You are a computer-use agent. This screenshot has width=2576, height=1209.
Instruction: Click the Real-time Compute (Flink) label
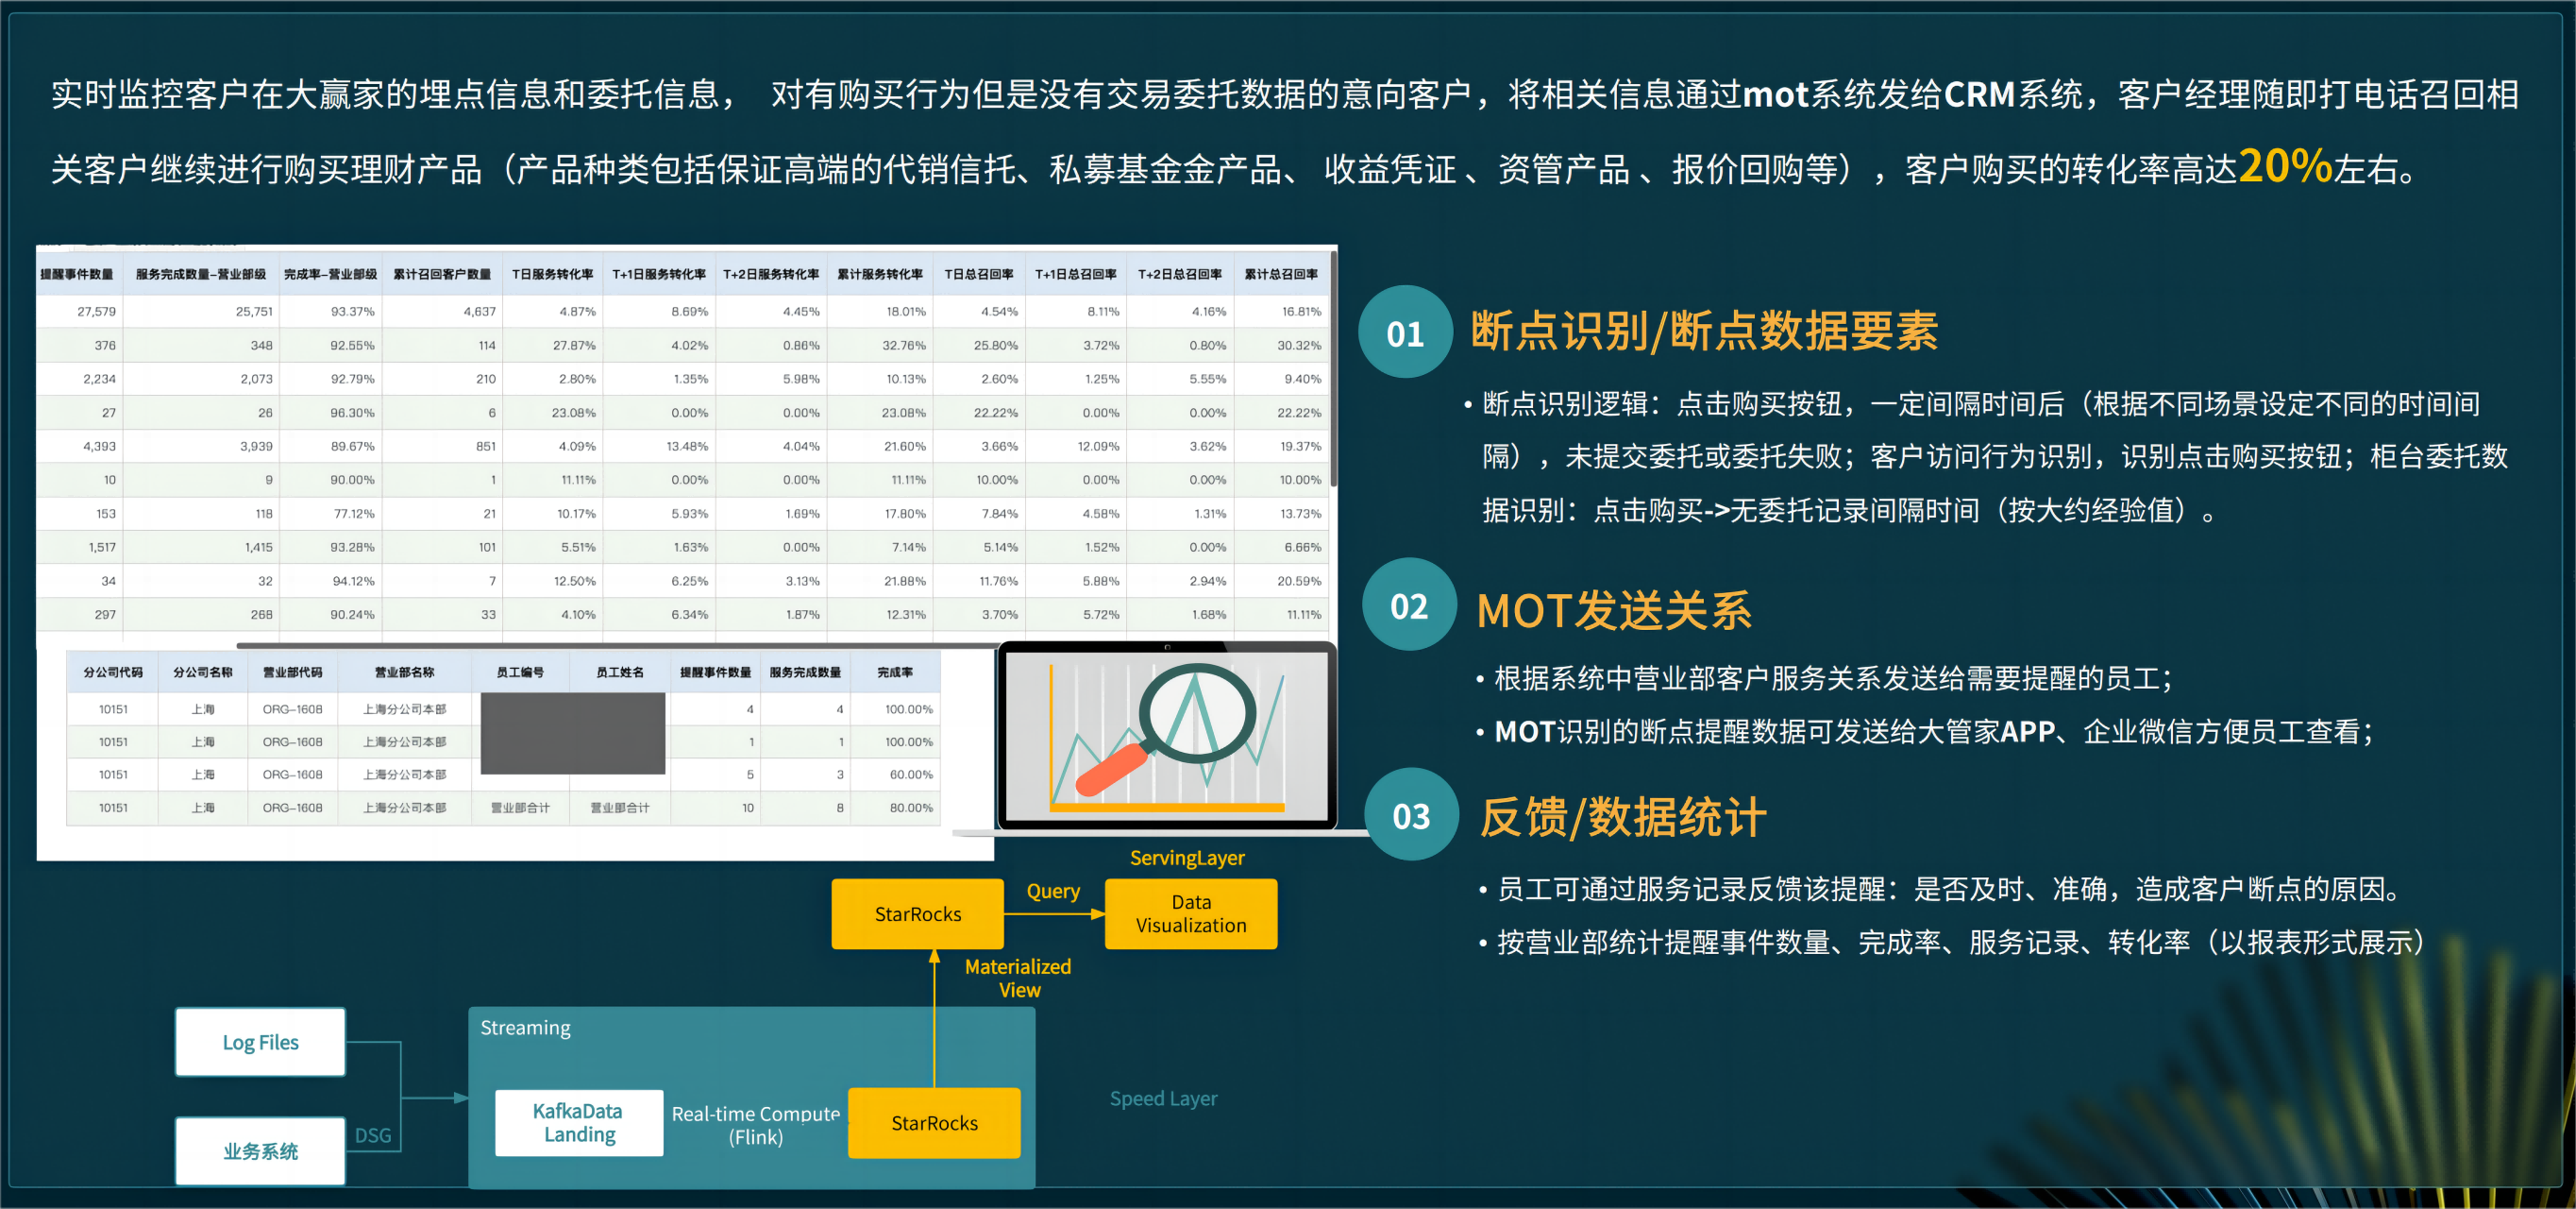coord(755,1125)
